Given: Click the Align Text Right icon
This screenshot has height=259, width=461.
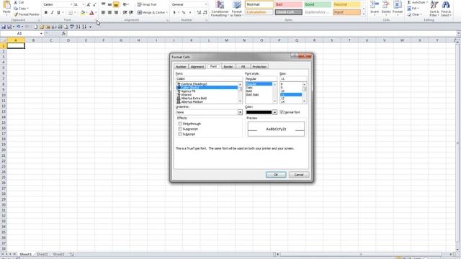Looking at the screenshot, I should pyautogui.click(x=116, y=13).
